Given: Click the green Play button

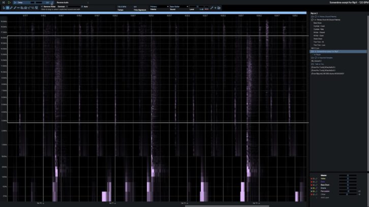Looking at the screenshot, I should click(x=9, y=3).
